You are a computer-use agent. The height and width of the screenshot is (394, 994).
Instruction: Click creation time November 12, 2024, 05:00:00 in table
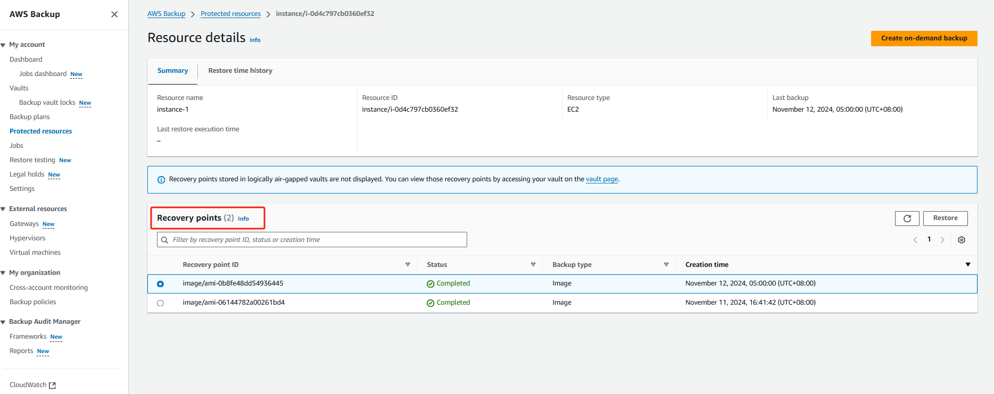pos(750,283)
